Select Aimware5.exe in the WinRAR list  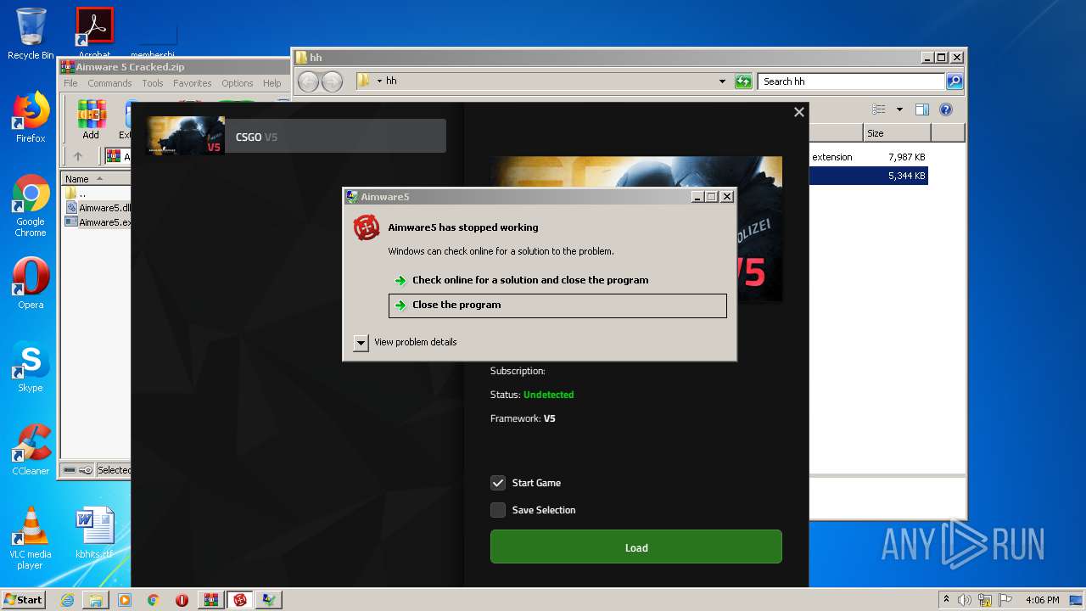tap(98, 222)
